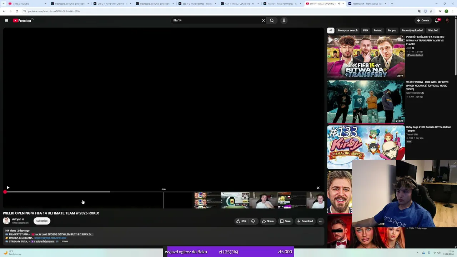The image size is (457, 257).
Task: Open more actions three-dot menu
Action: (321, 221)
